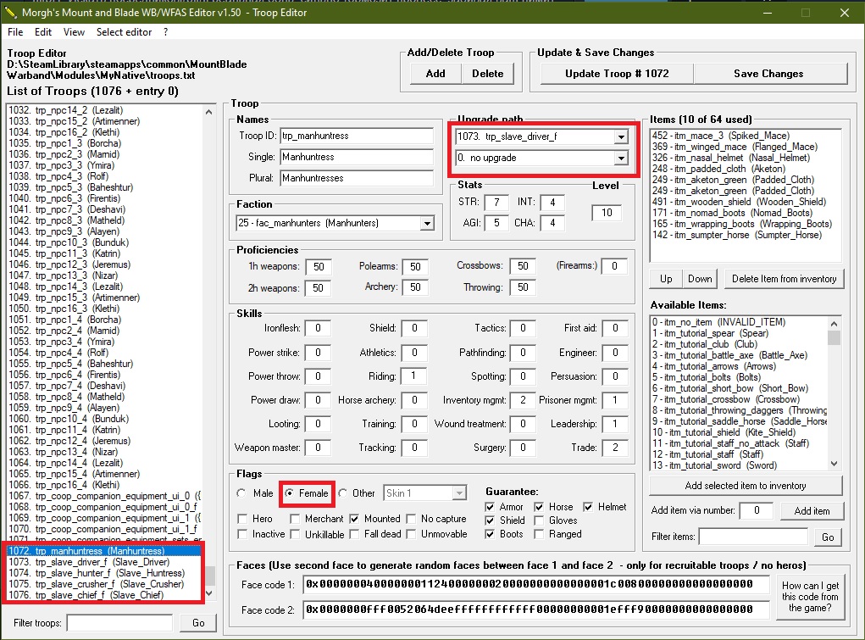Click Add item via number field
Viewport: 865px width, 640px height.
click(757, 510)
